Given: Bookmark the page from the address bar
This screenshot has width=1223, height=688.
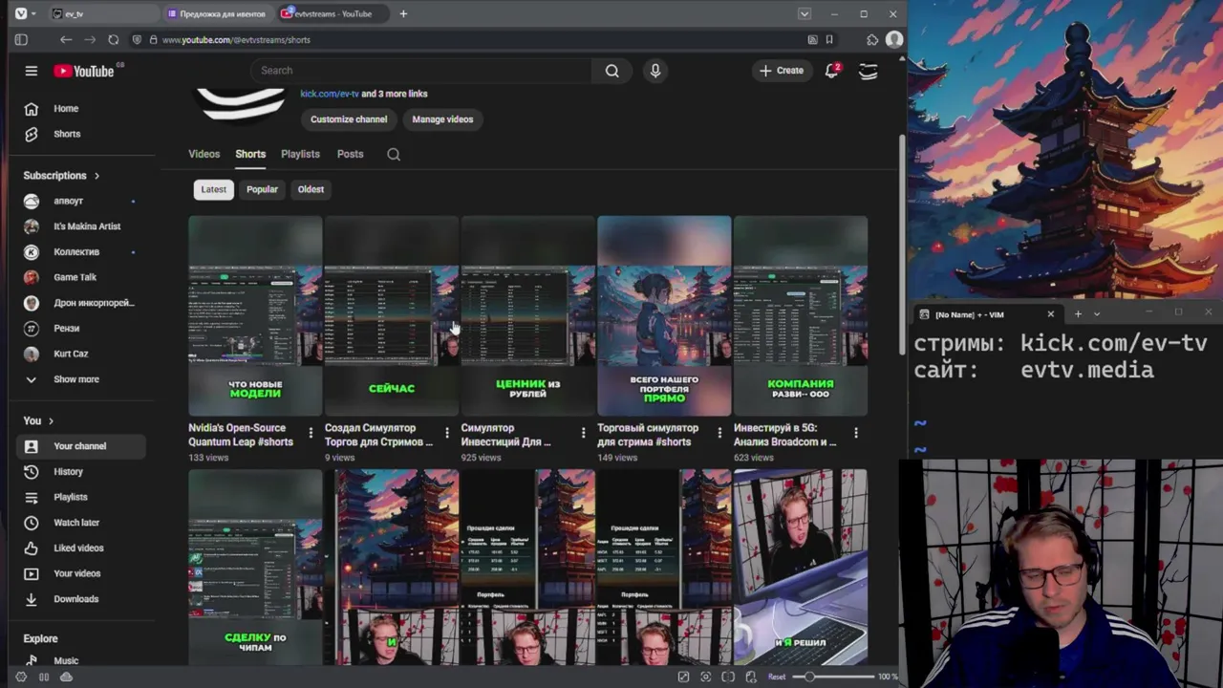Looking at the screenshot, I should click(829, 40).
